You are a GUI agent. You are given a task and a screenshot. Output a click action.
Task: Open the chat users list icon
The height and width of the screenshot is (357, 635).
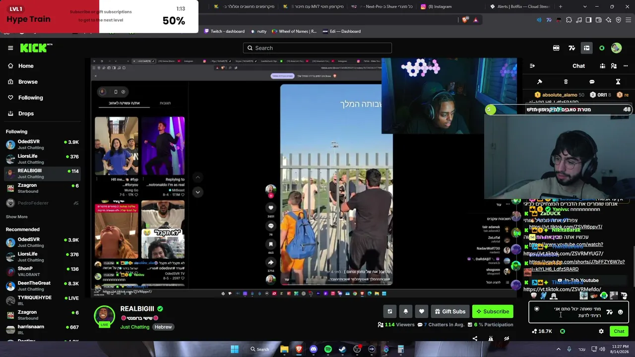[x=614, y=66]
